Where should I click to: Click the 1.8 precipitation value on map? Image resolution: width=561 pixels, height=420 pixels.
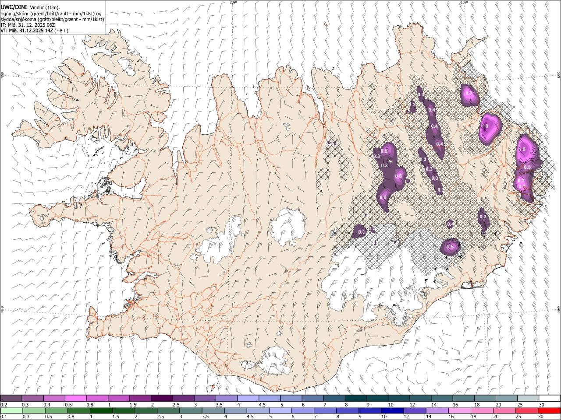click(x=485, y=126)
